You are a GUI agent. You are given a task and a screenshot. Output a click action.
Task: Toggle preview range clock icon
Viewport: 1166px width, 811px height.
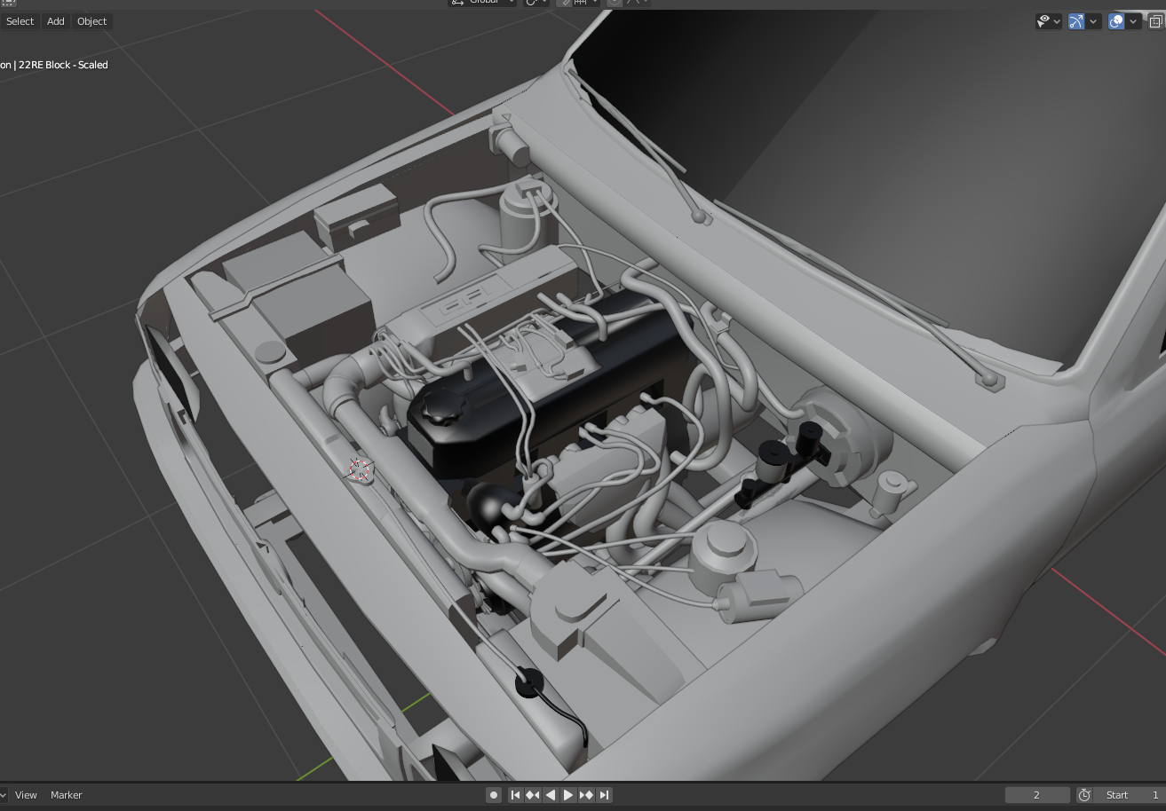tap(1083, 795)
